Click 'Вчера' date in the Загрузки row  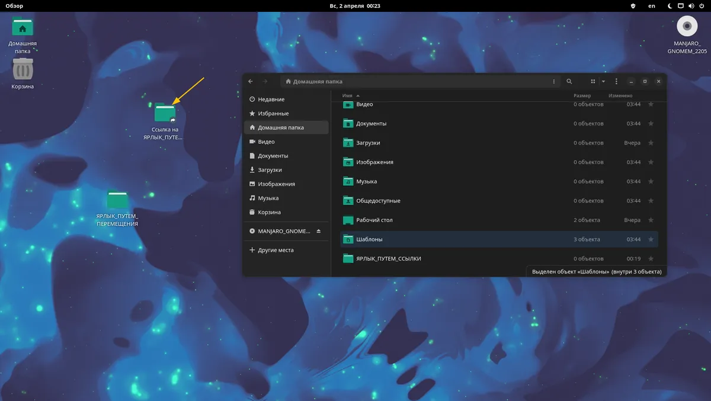632,143
